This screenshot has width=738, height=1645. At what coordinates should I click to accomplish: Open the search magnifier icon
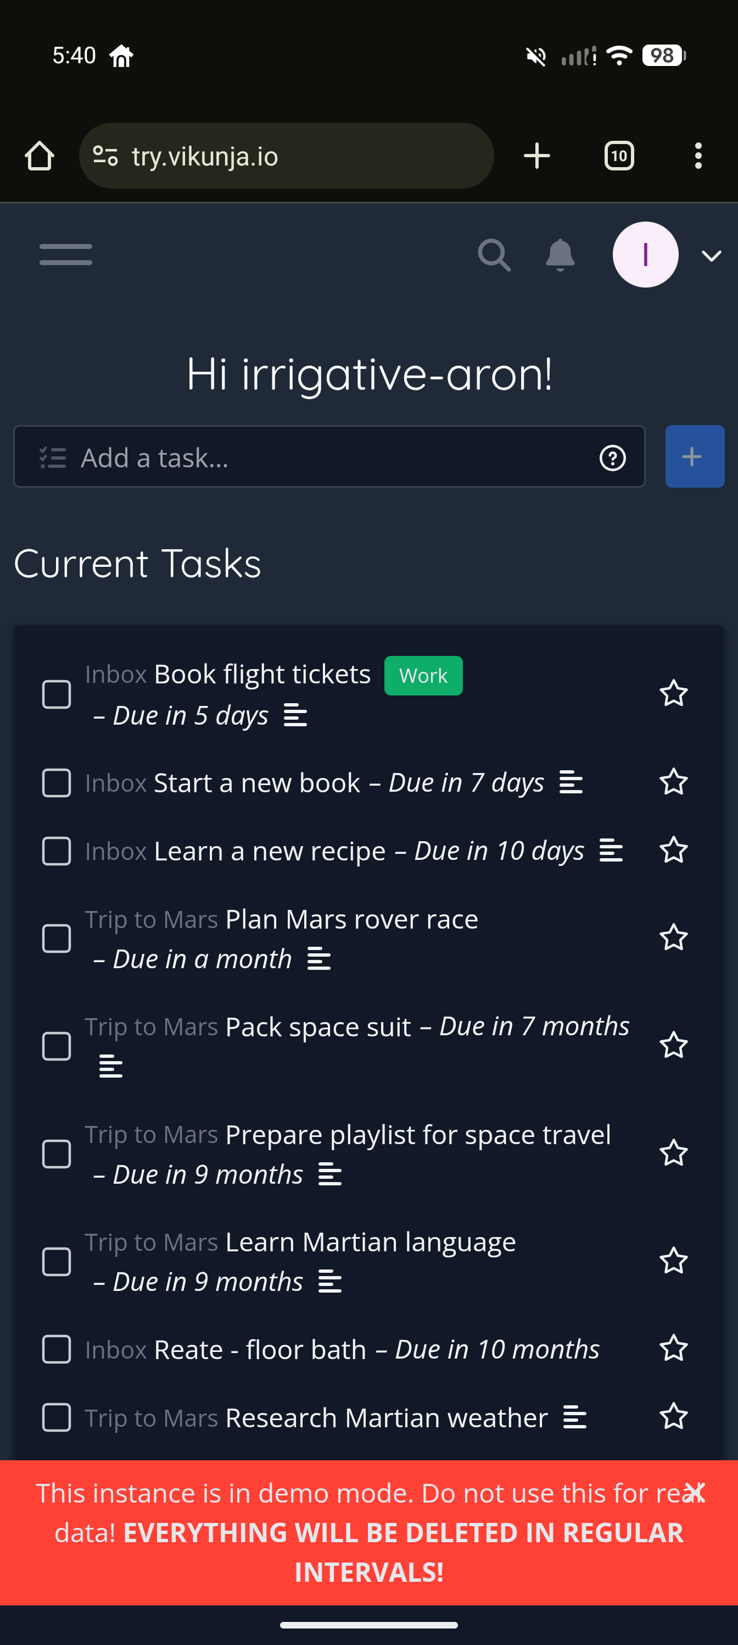click(x=494, y=255)
